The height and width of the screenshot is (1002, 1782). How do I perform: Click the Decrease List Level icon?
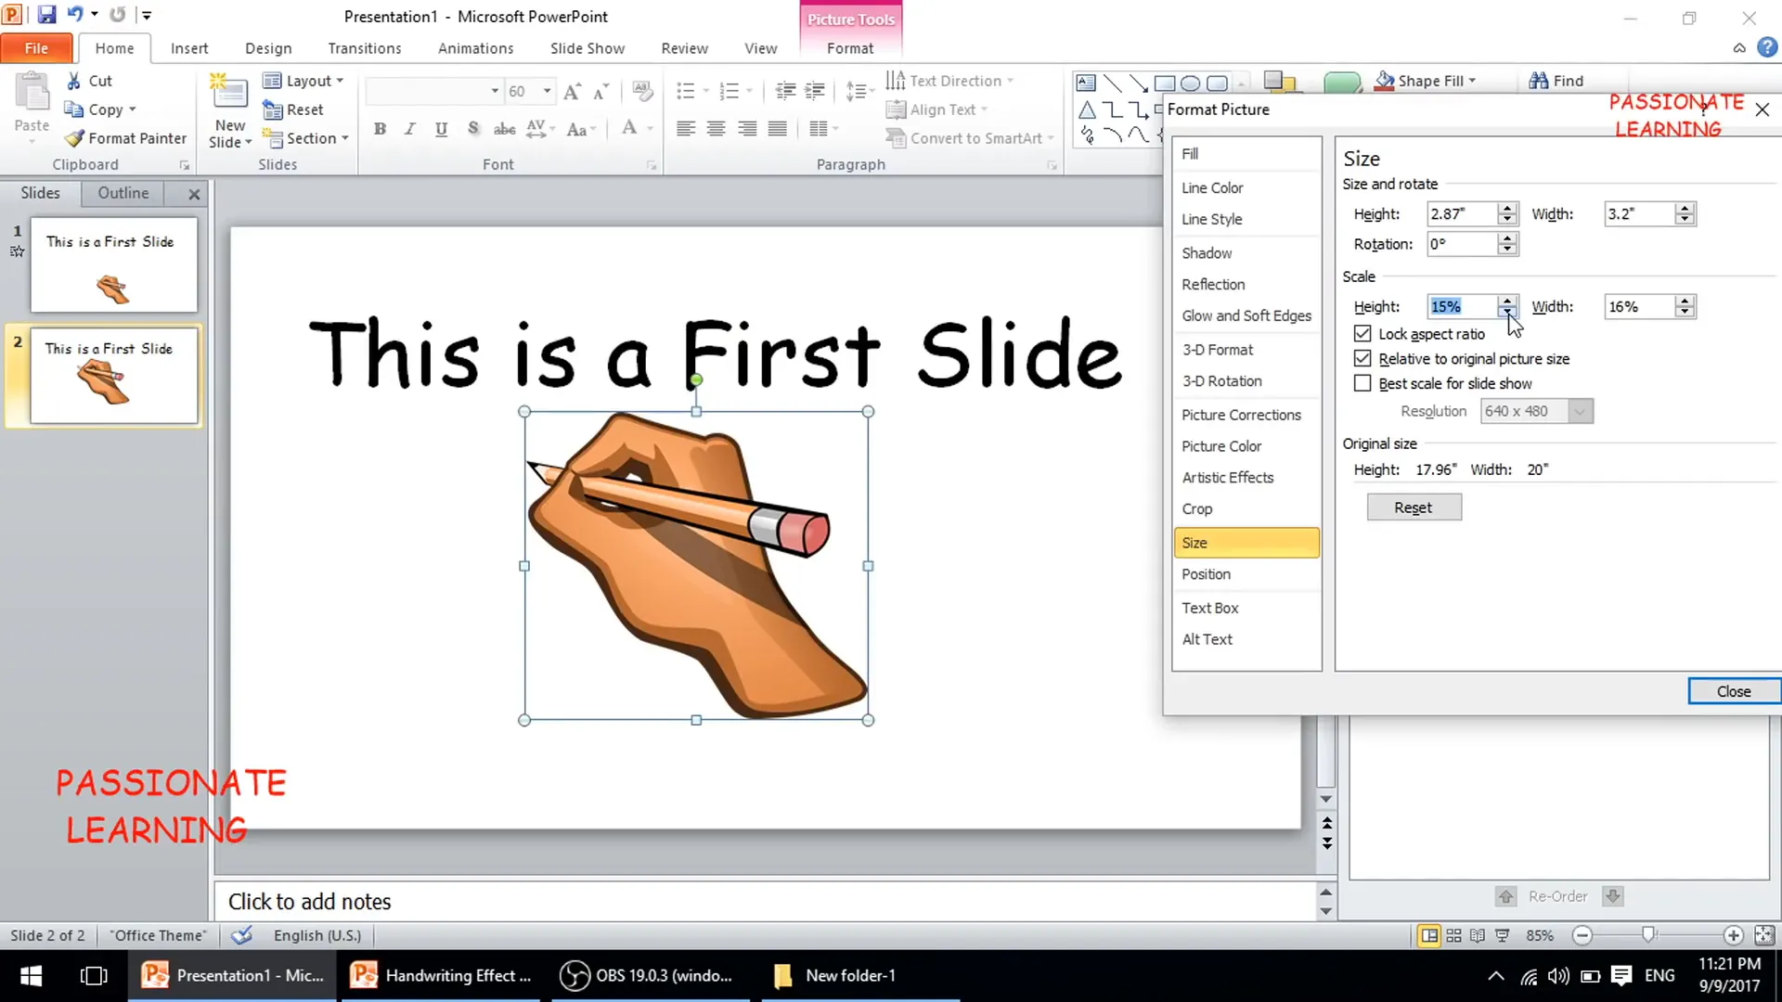[x=785, y=91]
